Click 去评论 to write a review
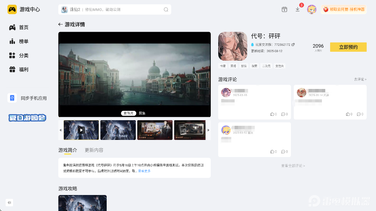The image size is (376, 211). (x=360, y=79)
